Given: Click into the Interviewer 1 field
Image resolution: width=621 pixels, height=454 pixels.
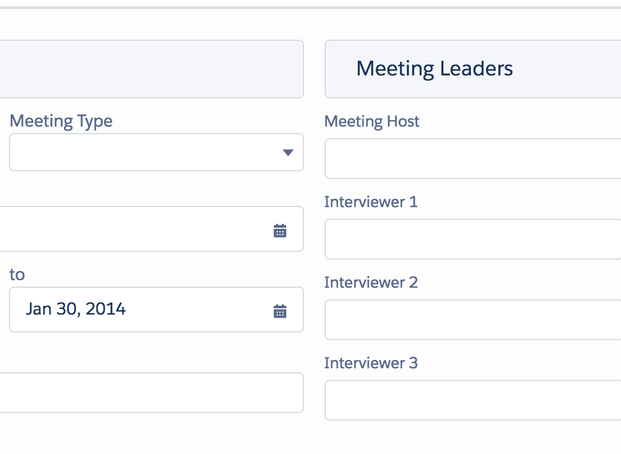Looking at the screenshot, I should [x=473, y=239].
